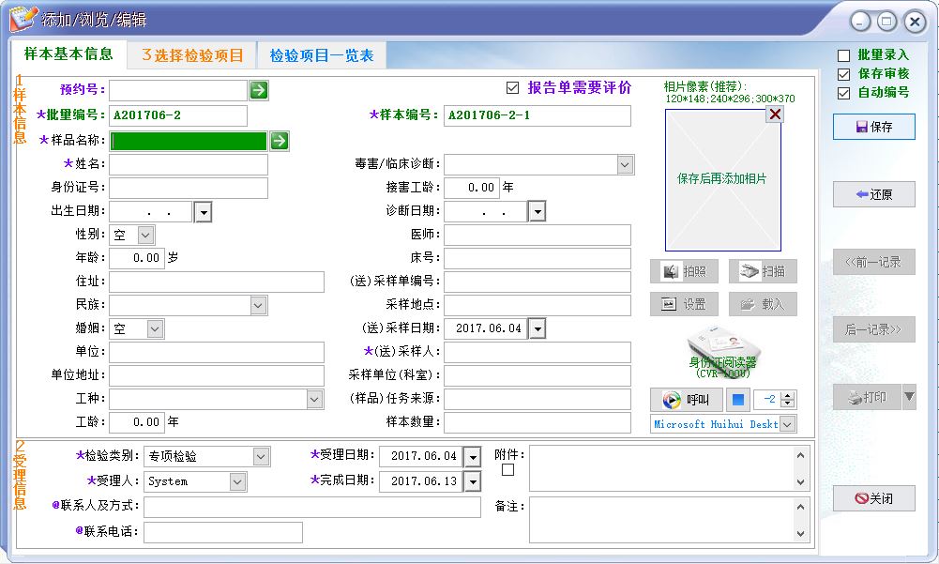The width and height of the screenshot is (939, 564).
Task: Expand the 检验类别 dropdown list
Action: pyautogui.click(x=261, y=457)
